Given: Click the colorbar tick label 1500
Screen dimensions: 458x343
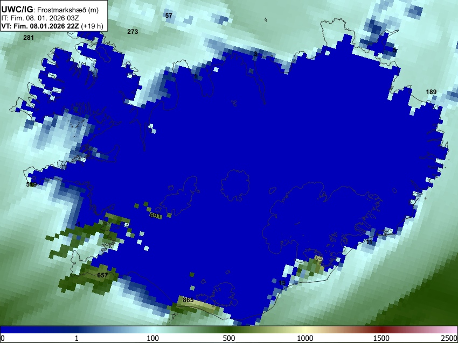Looking at the screenshot, I should pos(381,338).
